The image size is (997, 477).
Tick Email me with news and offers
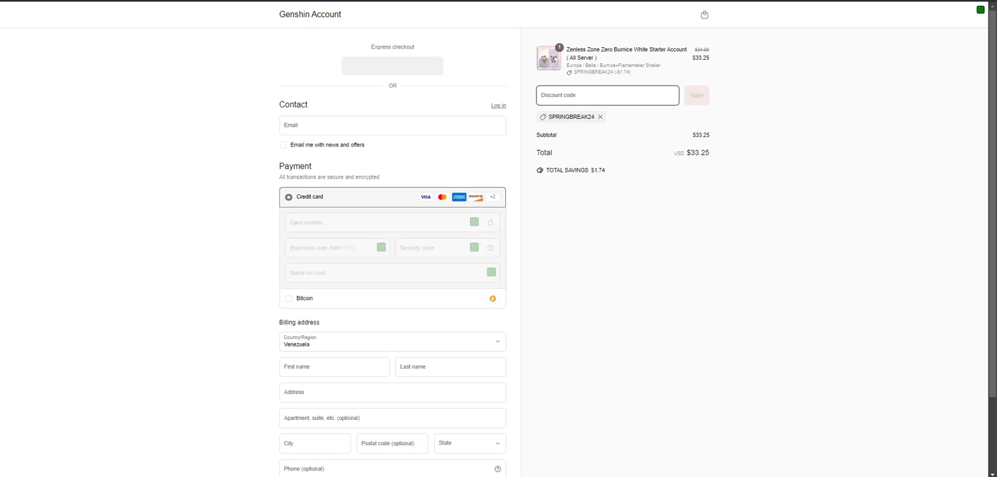pyautogui.click(x=283, y=145)
